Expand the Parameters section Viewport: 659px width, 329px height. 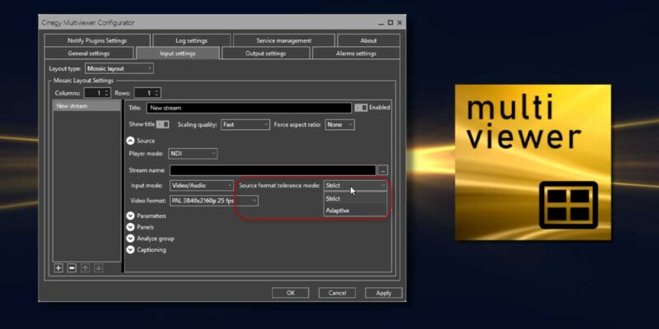131,215
